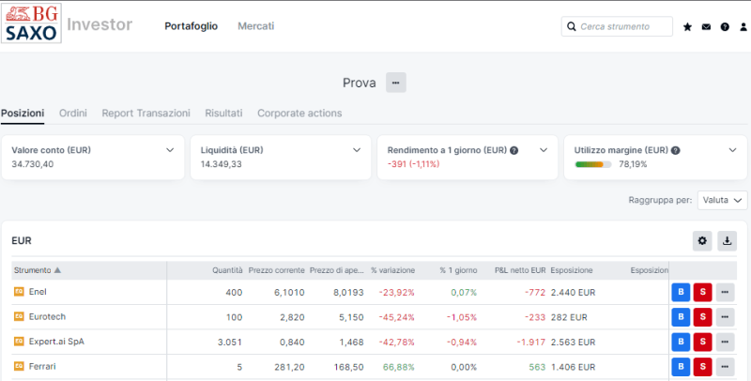Viewport: 751px width, 381px height.
Task: Switch to Report Transazioni tab
Action: (146, 114)
